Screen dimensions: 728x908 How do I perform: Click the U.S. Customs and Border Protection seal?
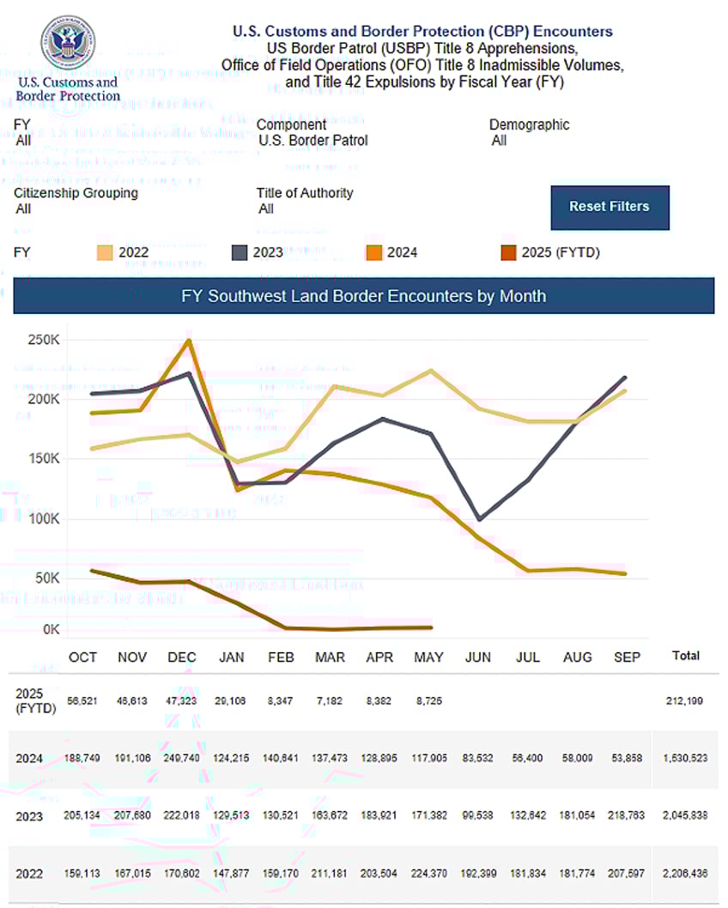click(68, 42)
